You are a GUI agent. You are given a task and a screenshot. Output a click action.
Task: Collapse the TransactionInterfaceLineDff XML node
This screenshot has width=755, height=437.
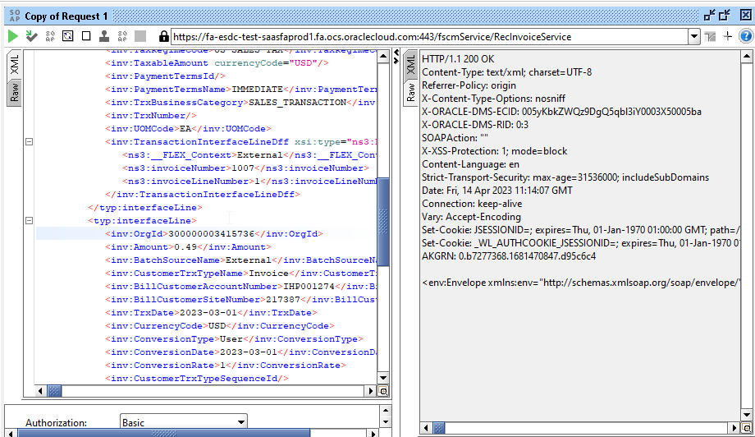click(x=30, y=141)
